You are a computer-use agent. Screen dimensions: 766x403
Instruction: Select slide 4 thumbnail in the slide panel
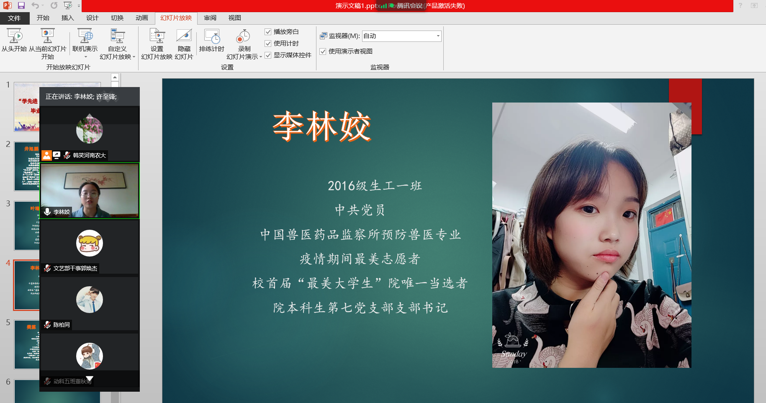click(26, 285)
